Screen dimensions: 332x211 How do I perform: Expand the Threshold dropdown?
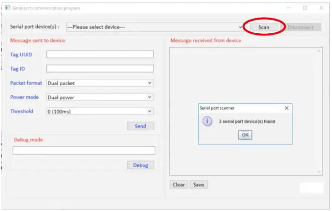pyautogui.click(x=100, y=112)
